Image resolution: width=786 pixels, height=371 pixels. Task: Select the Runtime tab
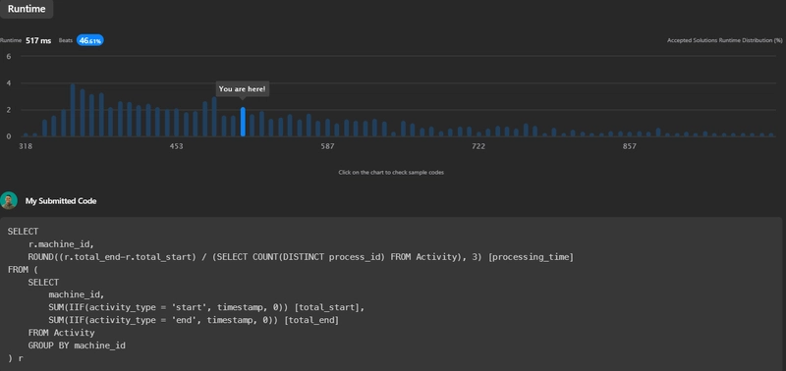point(27,9)
